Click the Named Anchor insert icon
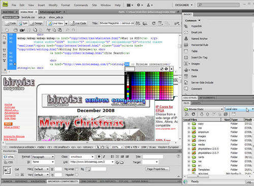This screenshot has width=254, height=186. click(186, 39)
